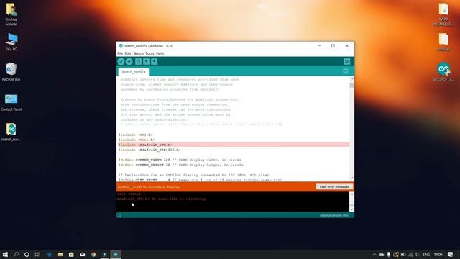Click the microphone tray icon
The height and width of the screenshot is (259, 460).
[x=389, y=255]
